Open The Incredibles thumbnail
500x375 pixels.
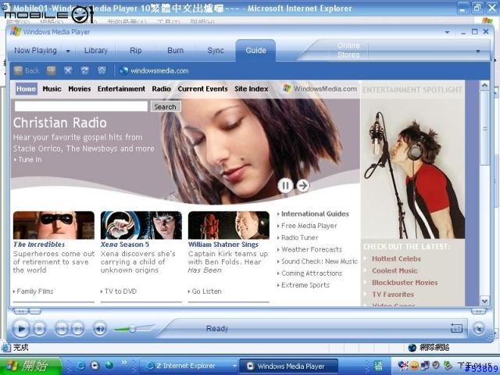click(x=54, y=225)
